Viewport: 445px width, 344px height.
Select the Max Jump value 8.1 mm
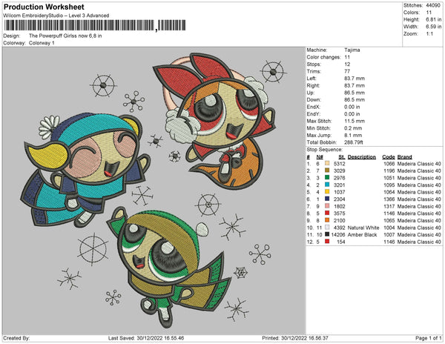(x=353, y=135)
